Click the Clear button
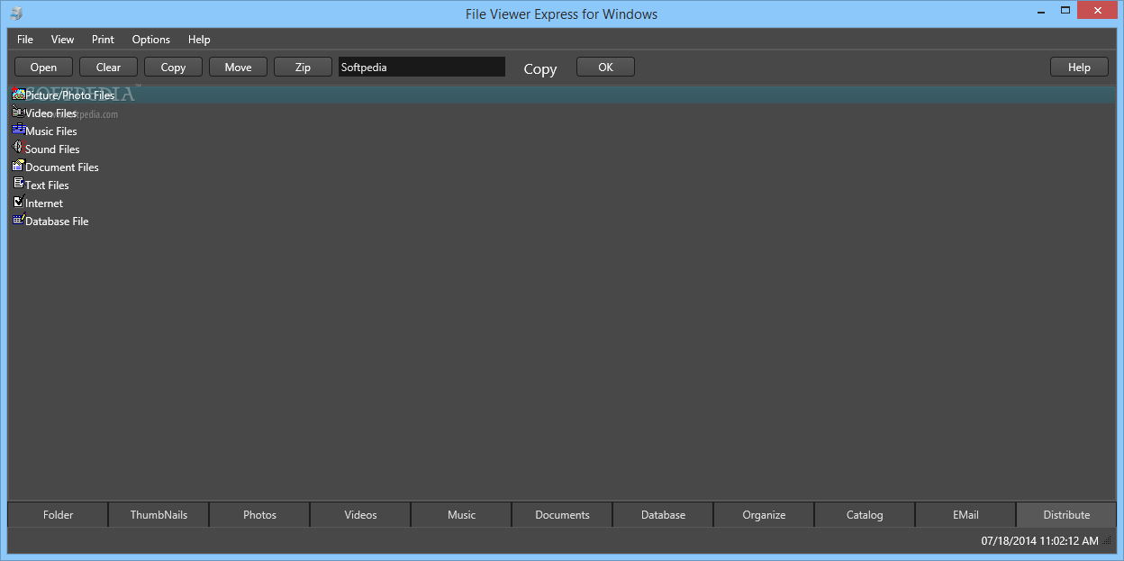Screen dimensions: 1124x561 108,67
